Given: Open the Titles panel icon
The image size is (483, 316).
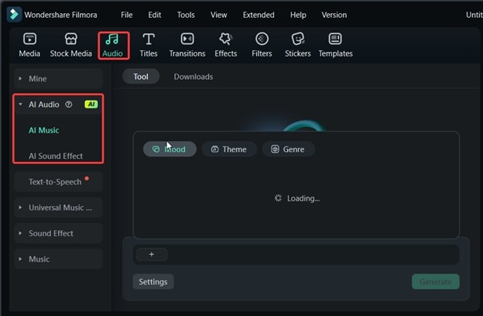Looking at the screenshot, I should click(x=149, y=39).
